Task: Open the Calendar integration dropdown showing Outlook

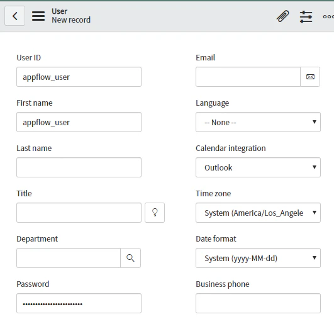Action: point(258,167)
